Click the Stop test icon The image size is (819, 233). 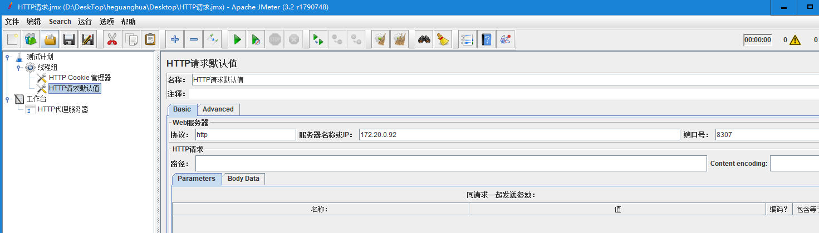coord(275,39)
